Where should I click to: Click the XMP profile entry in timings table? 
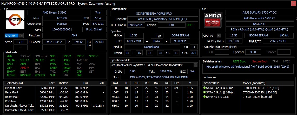click(x=177, y=88)
